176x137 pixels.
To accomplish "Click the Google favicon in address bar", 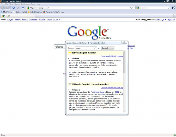I will pyautogui.click(x=28, y=8).
